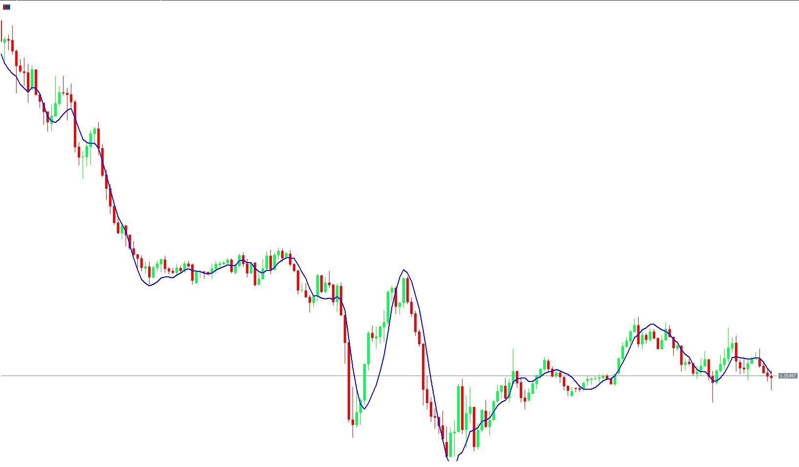Click the 1.15497 price label
The height and width of the screenshot is (467, 799).
tap(787, 376)
